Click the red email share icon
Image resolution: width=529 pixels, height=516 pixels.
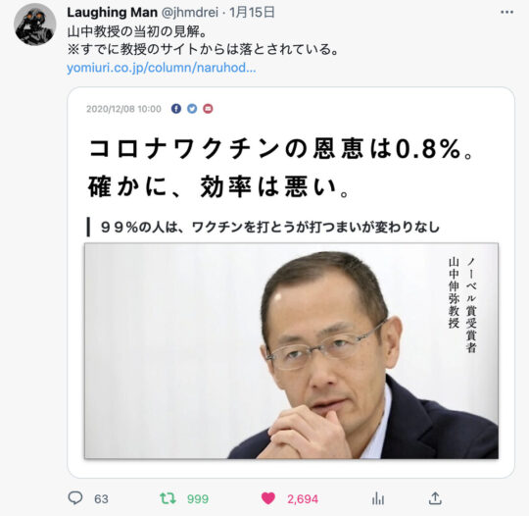(208, 109)
